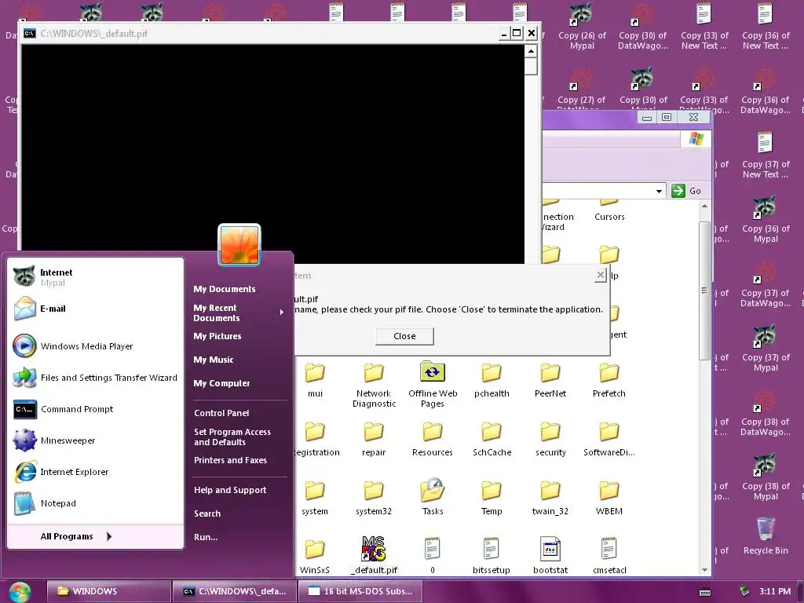Start Minesweeper game
The image size is (804, 603).
[95, 440]
